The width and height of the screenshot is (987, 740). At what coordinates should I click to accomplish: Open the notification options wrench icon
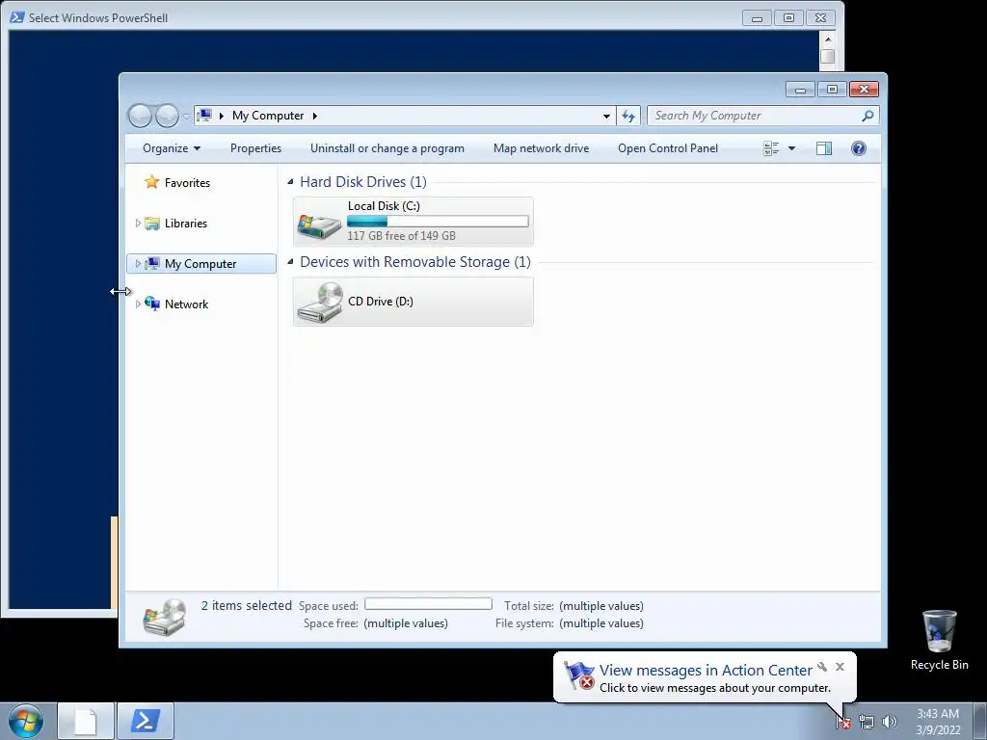tap(822, 667)
